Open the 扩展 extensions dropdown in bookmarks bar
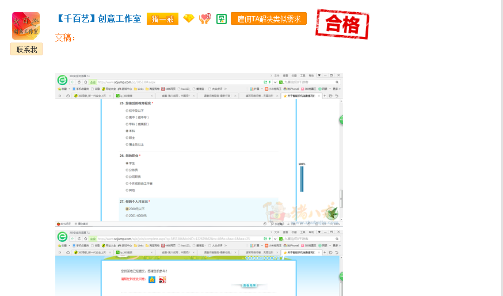 pos(256,89)
